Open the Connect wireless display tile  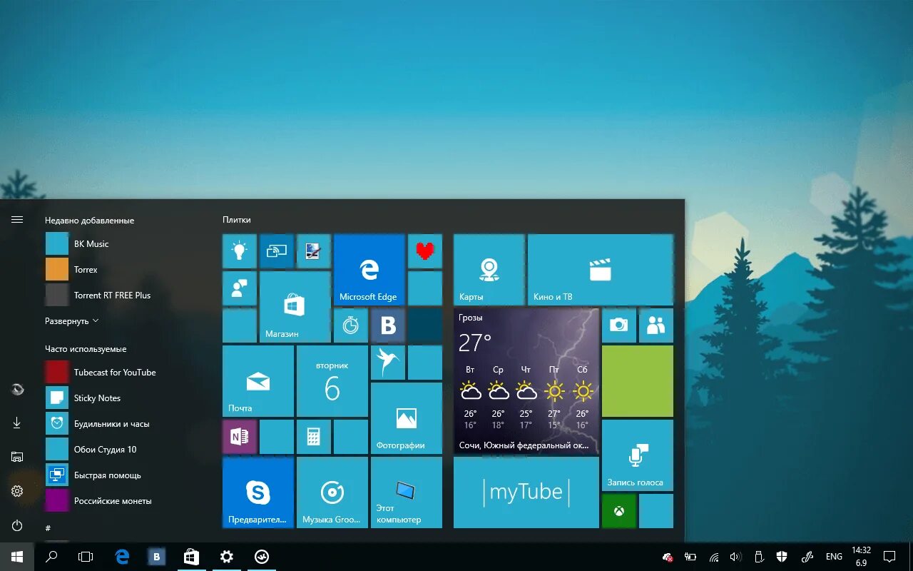[277, 251]
